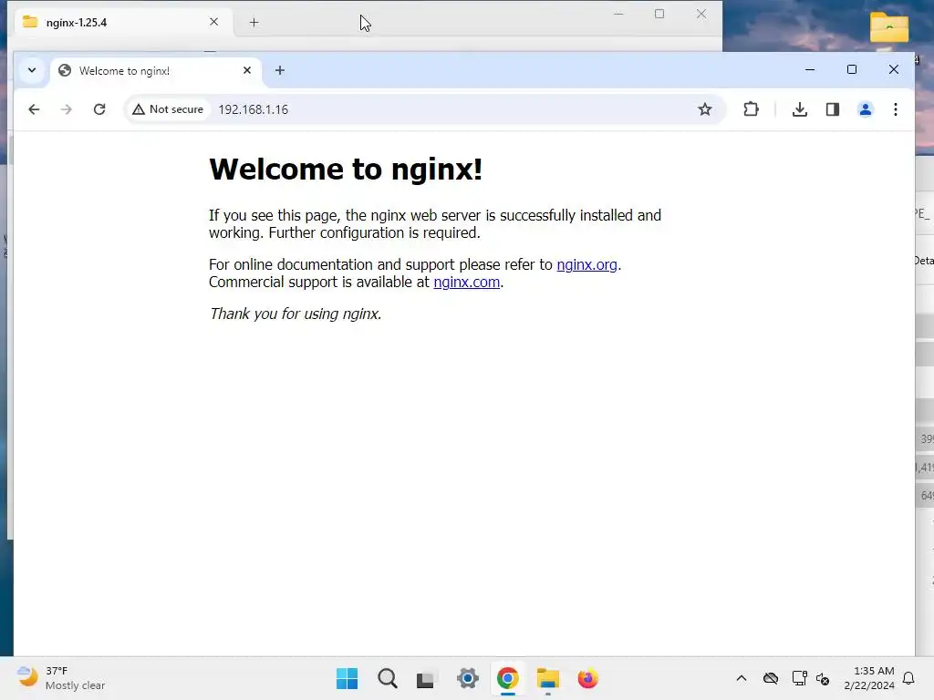Screen dimensions: 934x700
Task: Close the Welcome to nginx! tab
Action: click(x=247, y=70)
